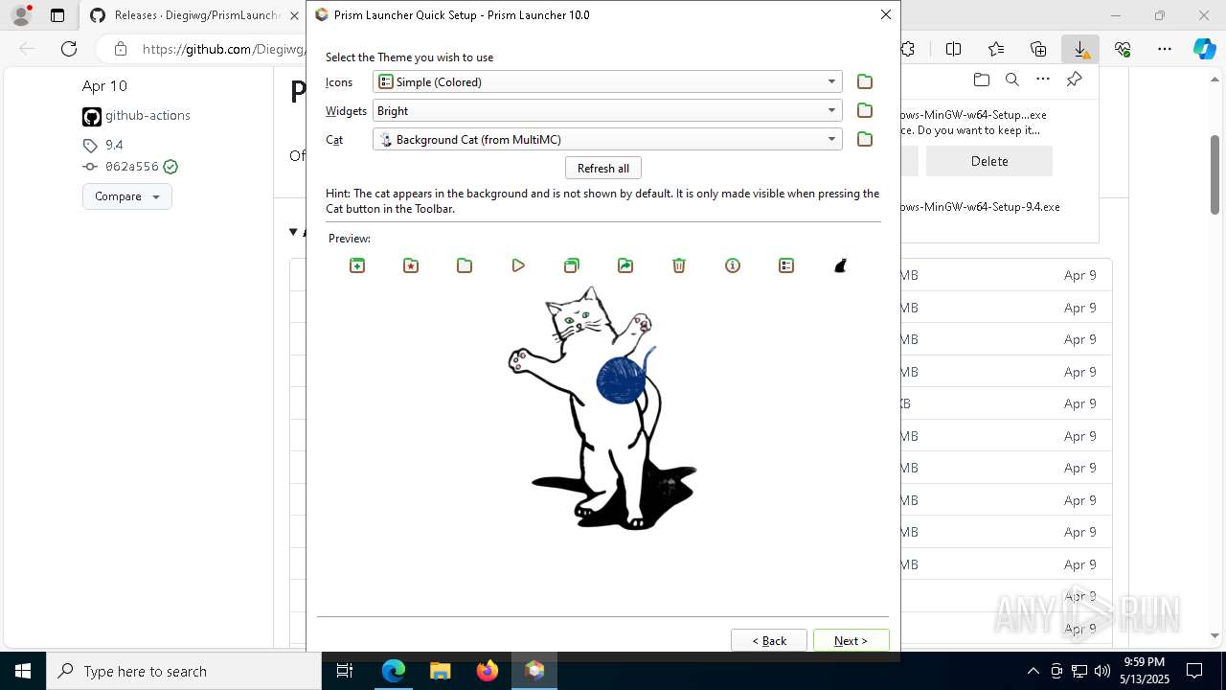Open the Compare dropdown on GitHub page
This screenshot has width=1226, height=690.
(x=127, y=196)
